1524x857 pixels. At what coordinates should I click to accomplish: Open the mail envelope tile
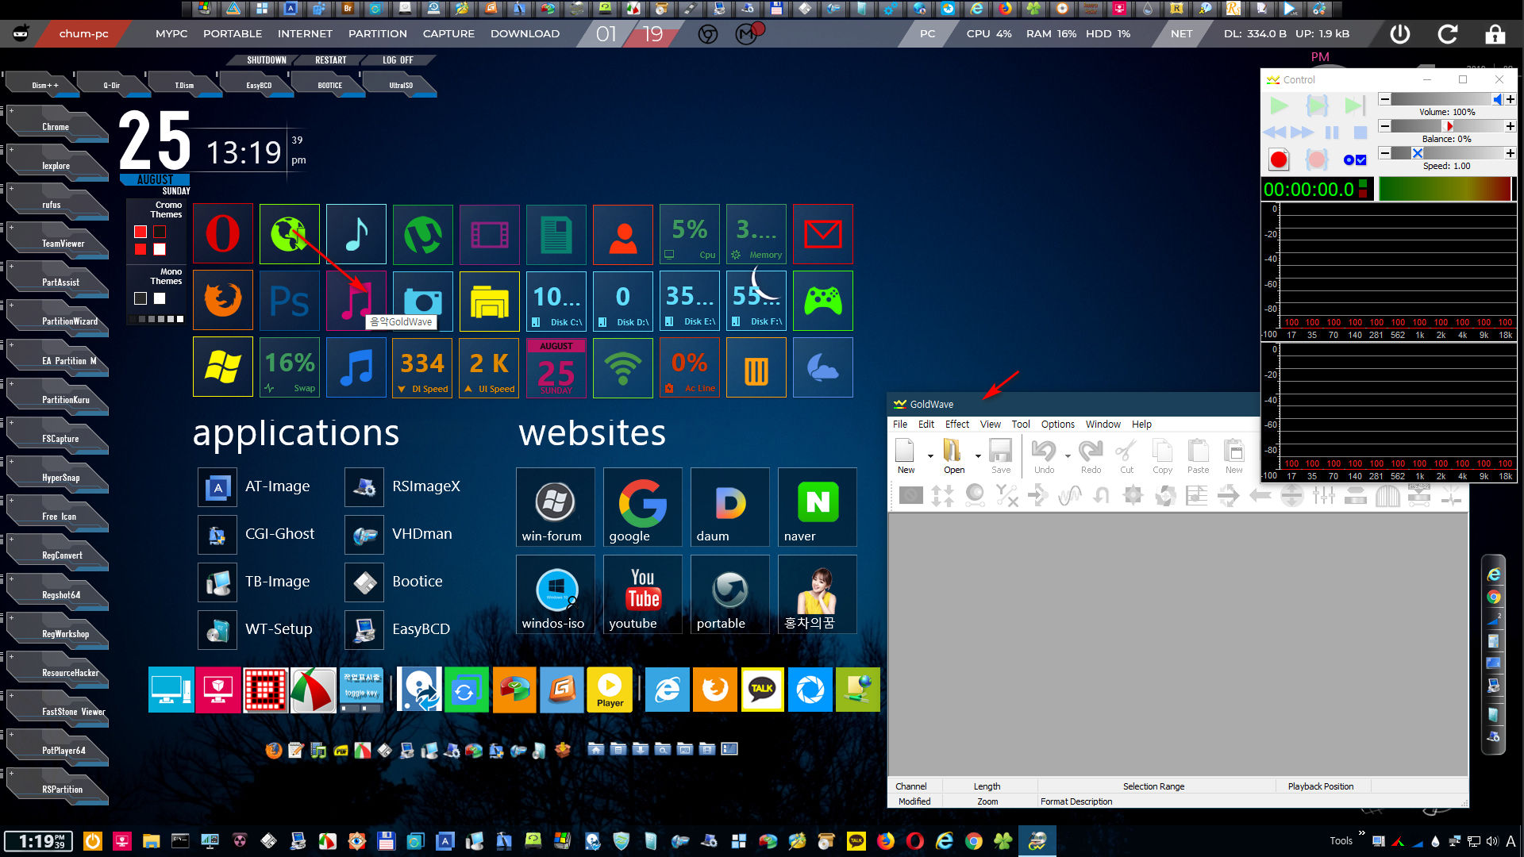[x=823, y=234]
